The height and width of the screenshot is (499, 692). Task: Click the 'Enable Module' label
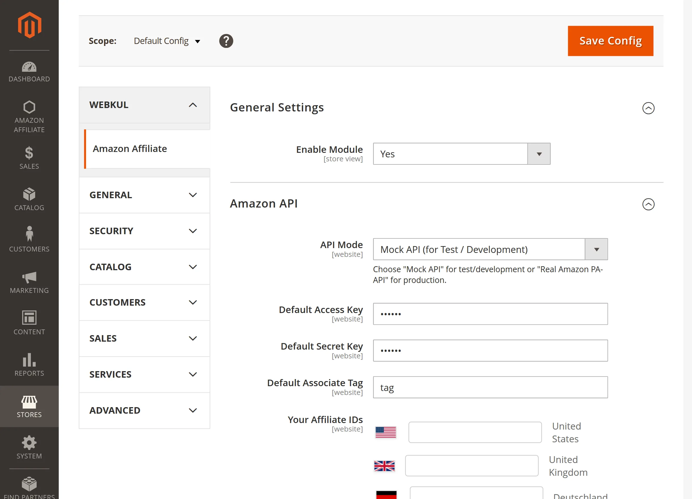click(330, 149)
